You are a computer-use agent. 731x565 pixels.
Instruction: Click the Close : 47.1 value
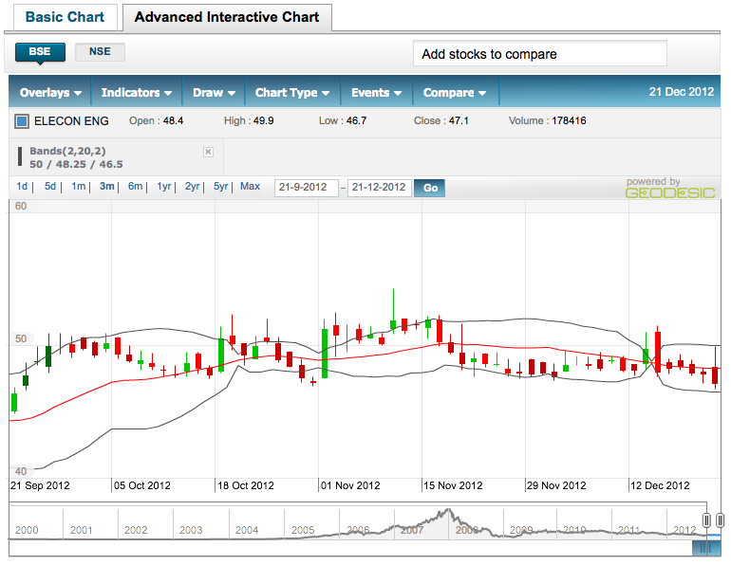441,121
